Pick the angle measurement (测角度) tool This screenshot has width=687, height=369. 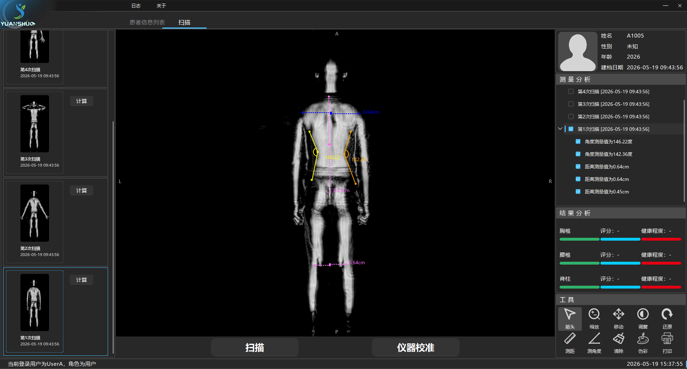pyautogui.click(x=594, y=343)
